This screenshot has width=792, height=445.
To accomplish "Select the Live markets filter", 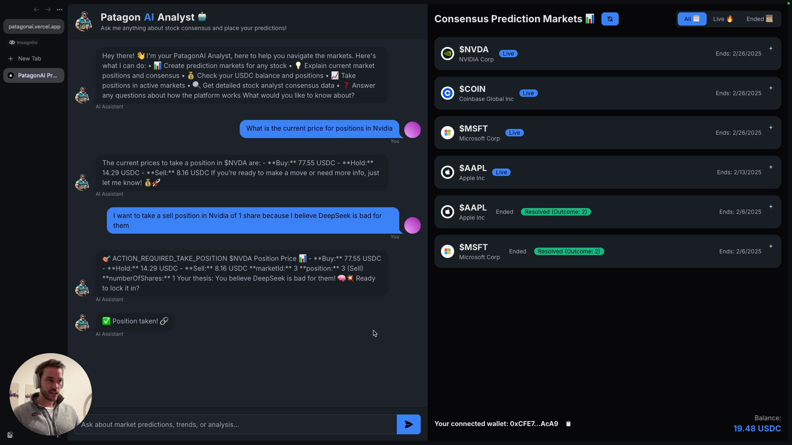I will coord(723,19).
